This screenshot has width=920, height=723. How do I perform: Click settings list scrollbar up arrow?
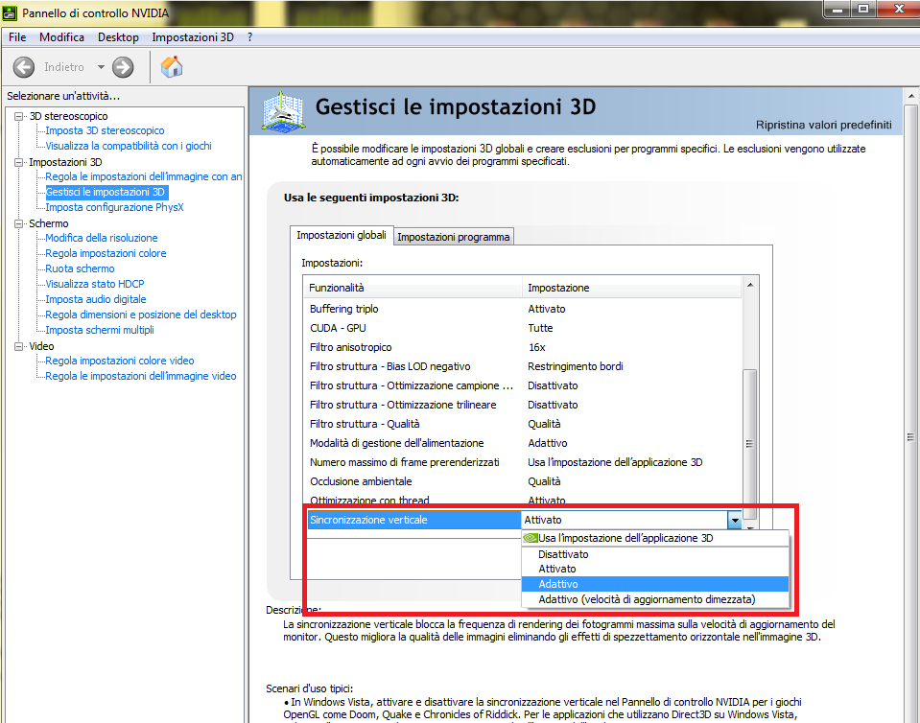(750, 285)
